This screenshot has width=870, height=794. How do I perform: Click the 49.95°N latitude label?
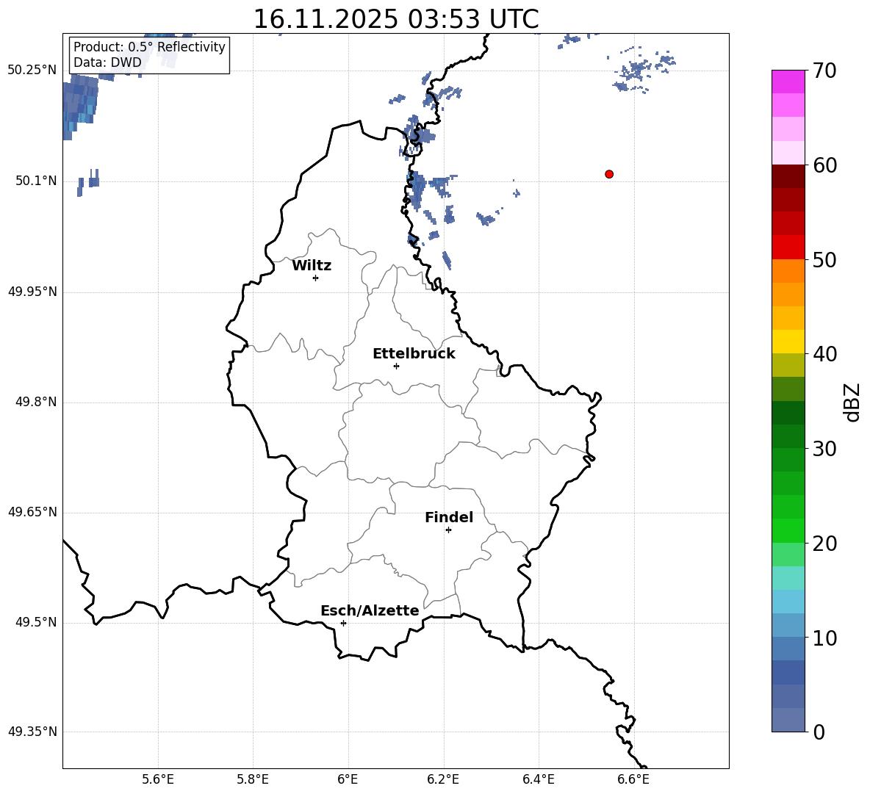(32, 292)
